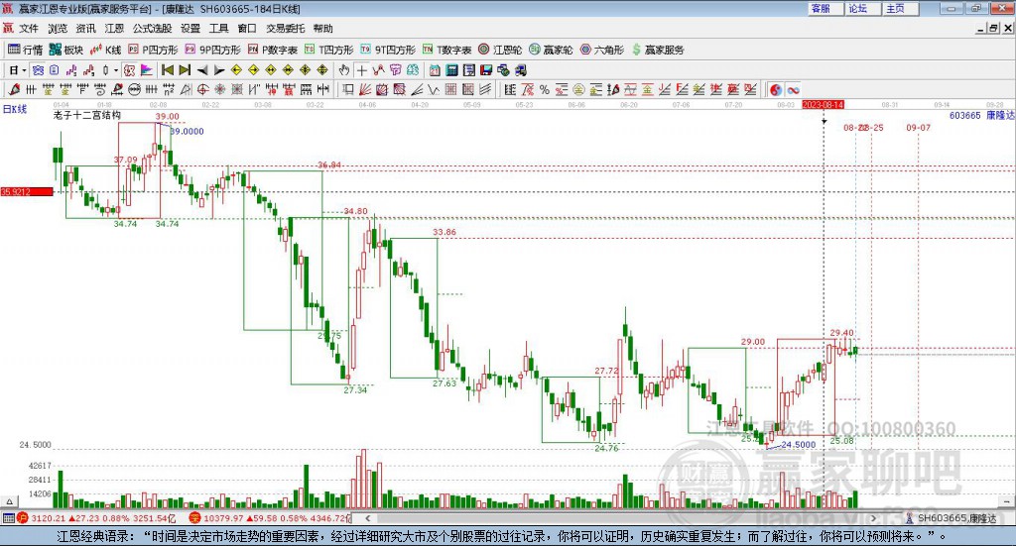Expand the candlestick style dropdown arrow

116,70
